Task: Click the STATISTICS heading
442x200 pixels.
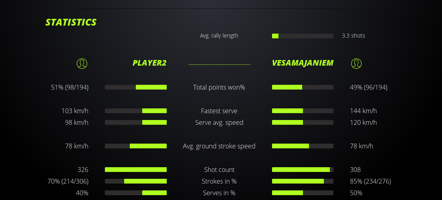Action: coord(71,22)
